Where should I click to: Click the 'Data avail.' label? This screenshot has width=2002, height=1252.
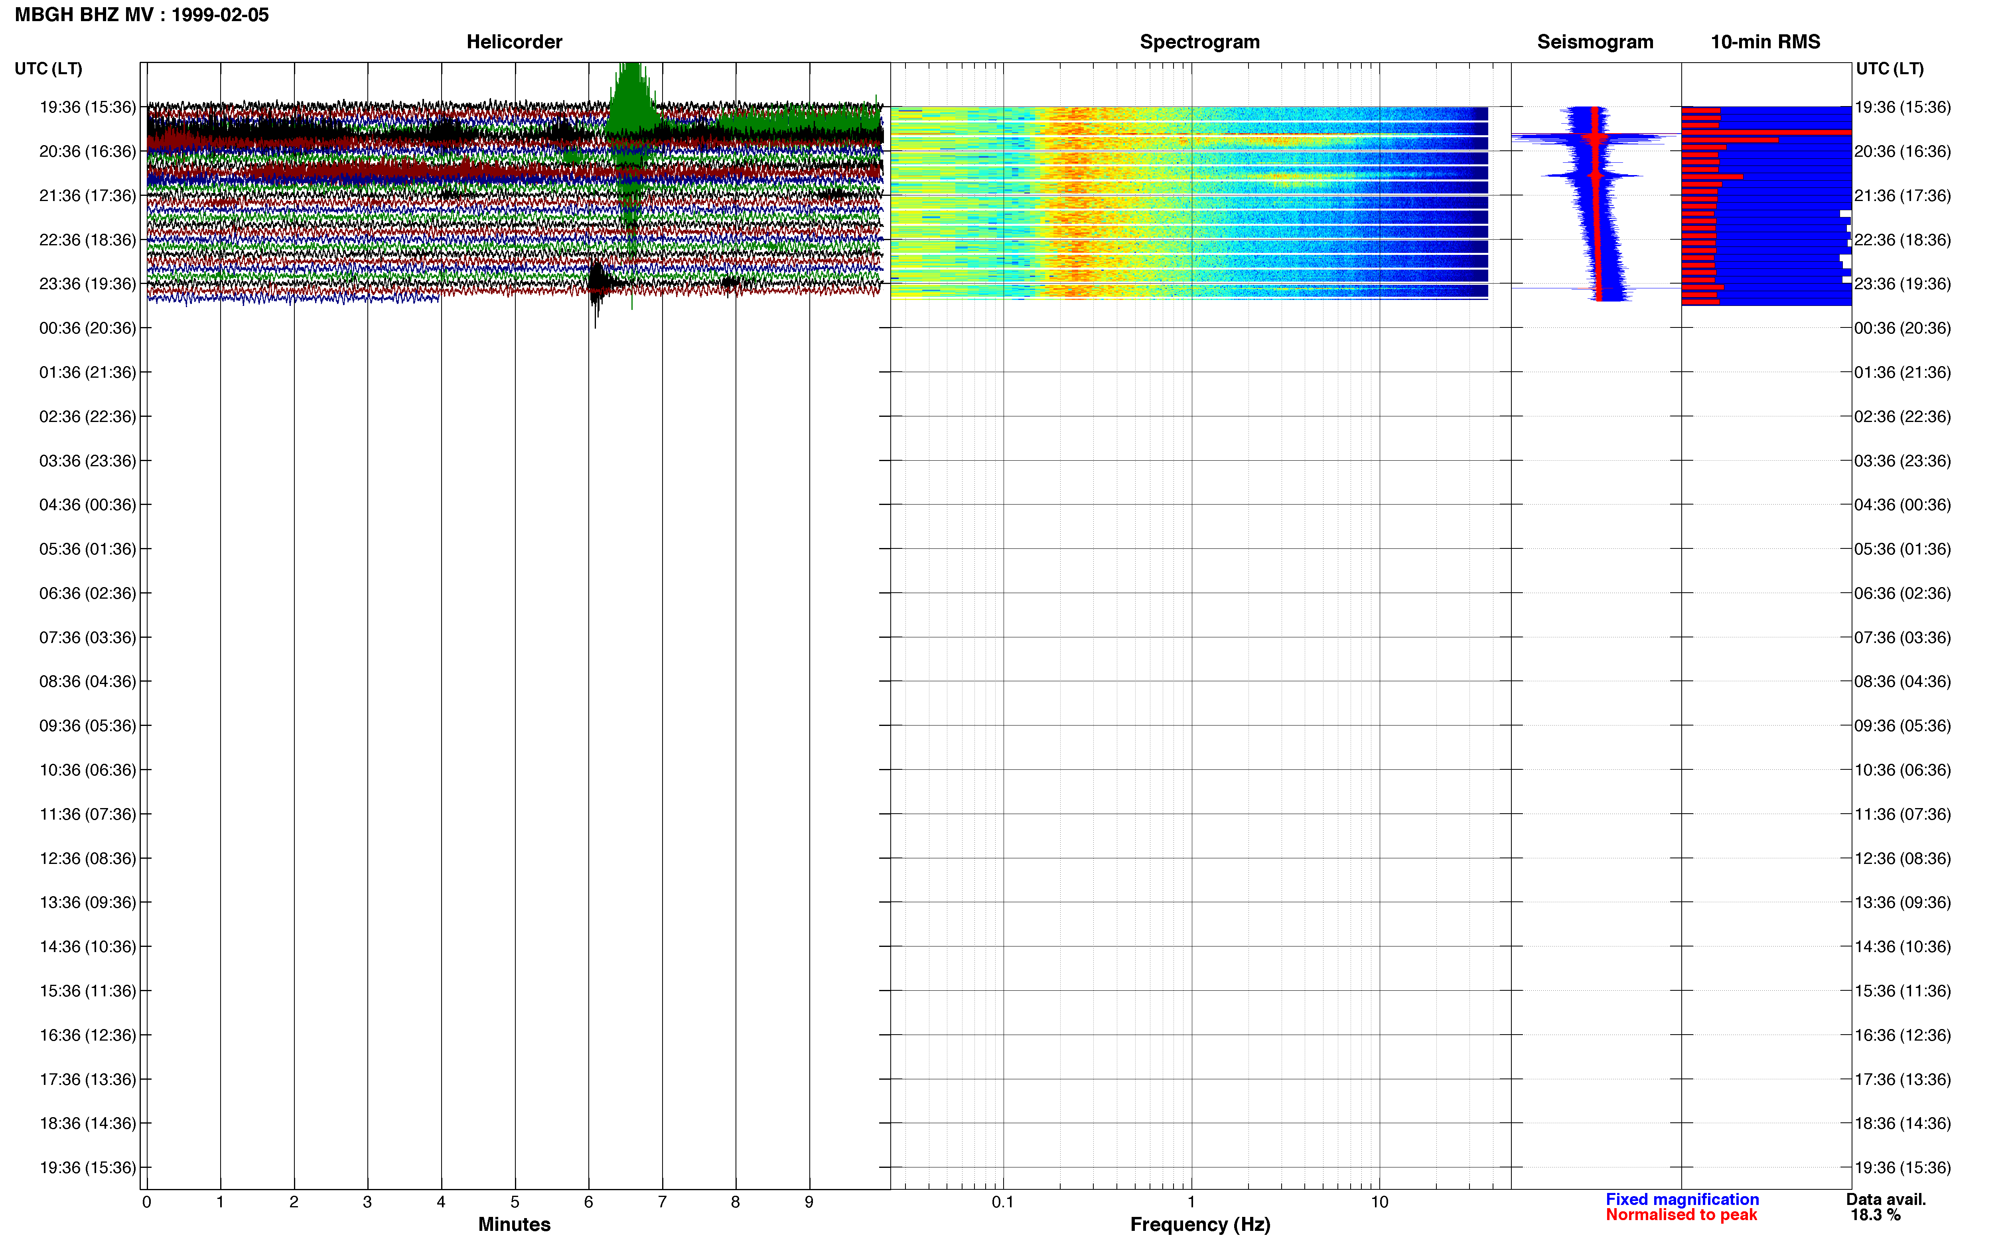1886,1199
